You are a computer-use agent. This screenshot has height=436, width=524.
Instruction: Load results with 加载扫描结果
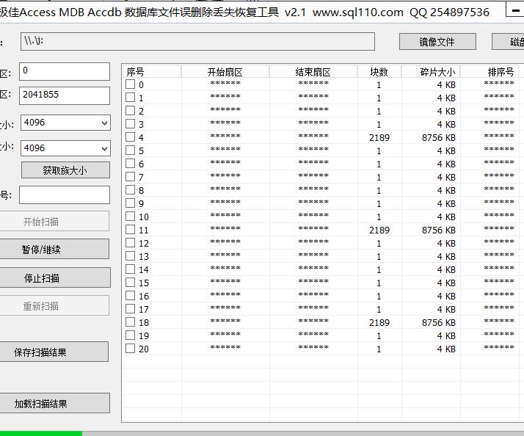tap(54, 403)
